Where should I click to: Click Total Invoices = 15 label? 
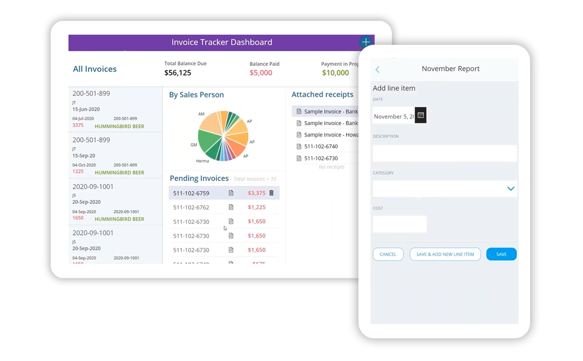click(255, 179)
